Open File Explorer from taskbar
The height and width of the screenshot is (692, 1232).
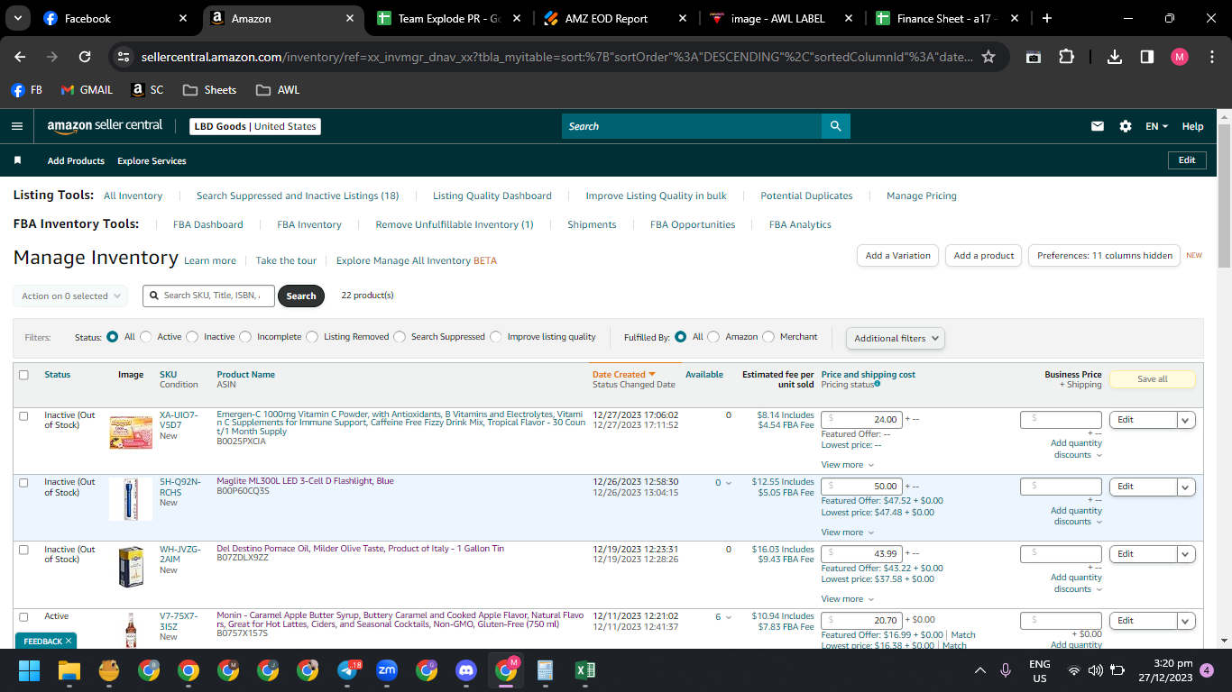coord(69,670)
